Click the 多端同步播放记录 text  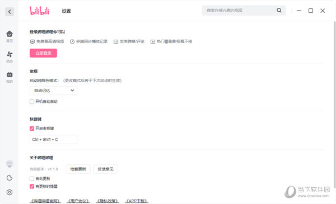click(92, 41)
